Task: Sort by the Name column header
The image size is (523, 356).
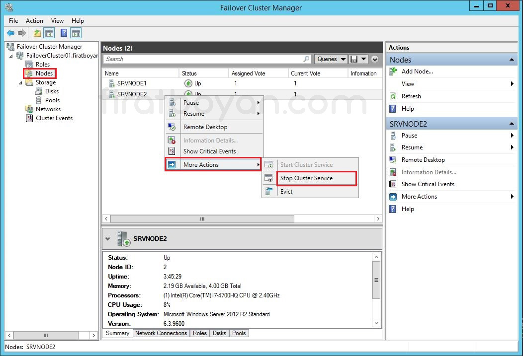Action: (x=140, y=73)
